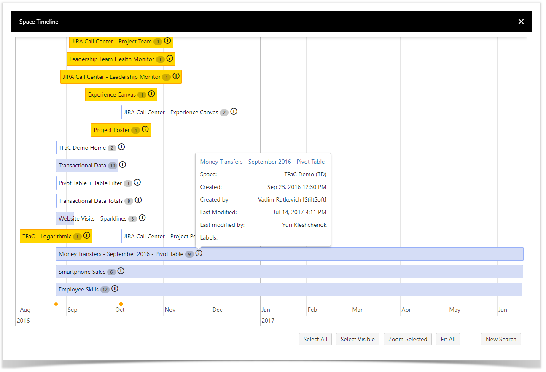Screen dimensions: 546x372
Task: Click info icon for Smartphone Sales
Action: click(121, 271)
